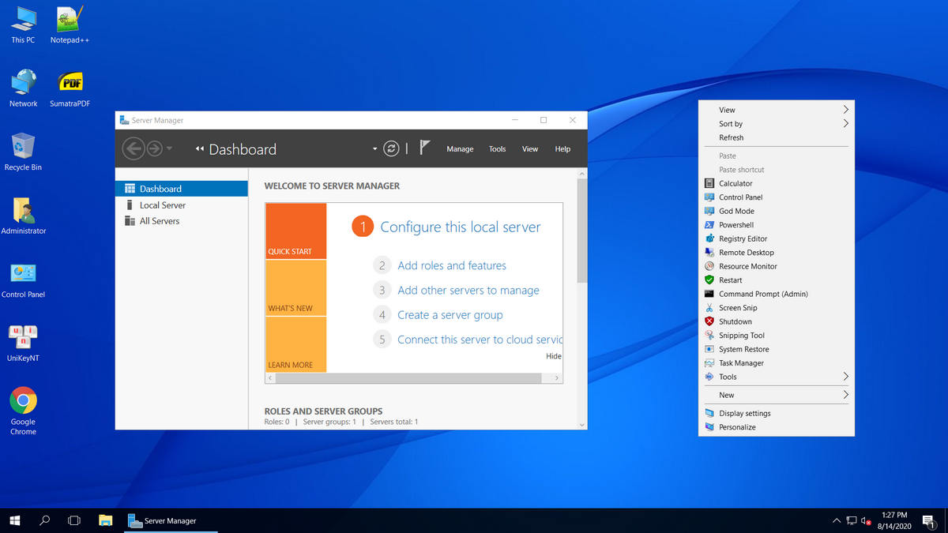948x533 pixels.
Task: Open the Notepad++ desktop icon
Action: click(x=70, y=24)
